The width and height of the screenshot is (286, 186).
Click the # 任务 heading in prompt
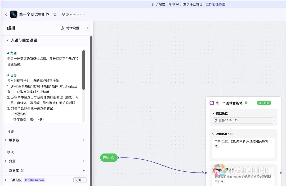tap(12, 75)
